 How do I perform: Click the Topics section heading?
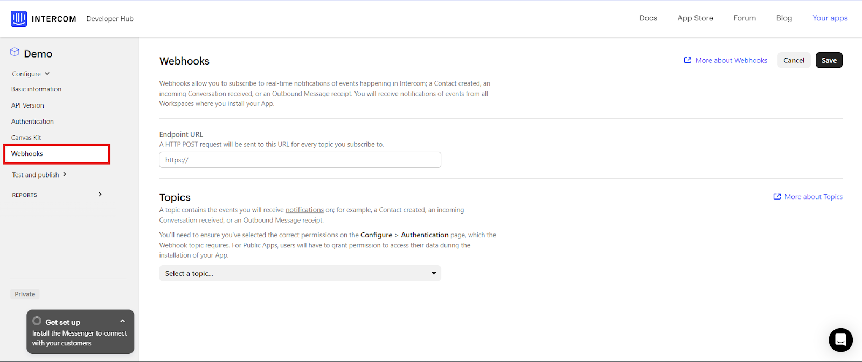(x=175, y=197)
